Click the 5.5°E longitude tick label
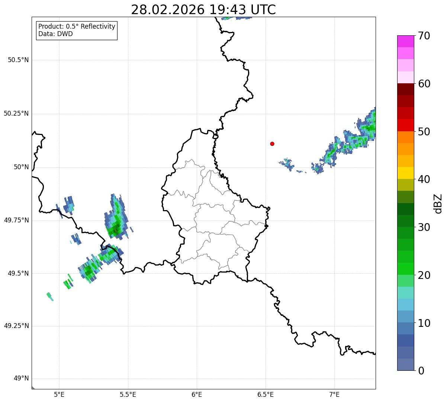The height and width of the screenshot is (402, 447). coord(128,394)
